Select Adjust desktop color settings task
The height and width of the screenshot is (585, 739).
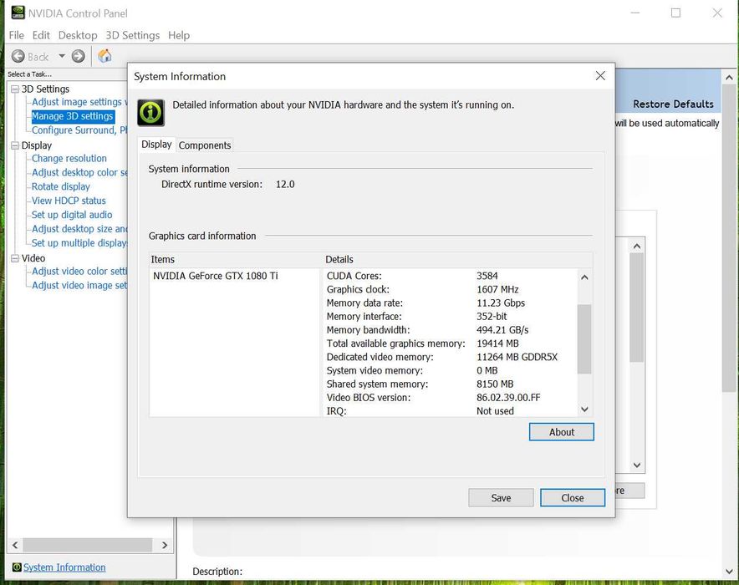point(79,172)
